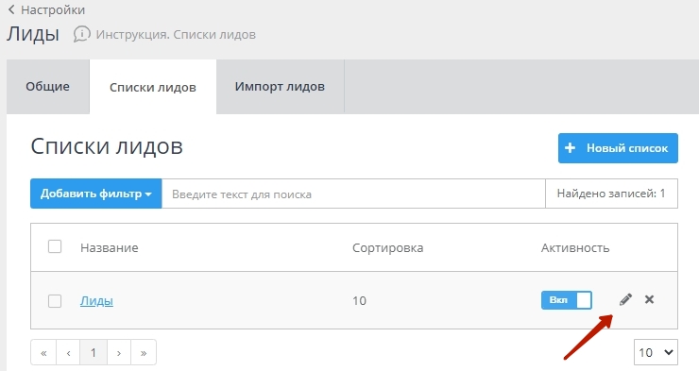Sort by the Сортировка column header

[388, 247]
